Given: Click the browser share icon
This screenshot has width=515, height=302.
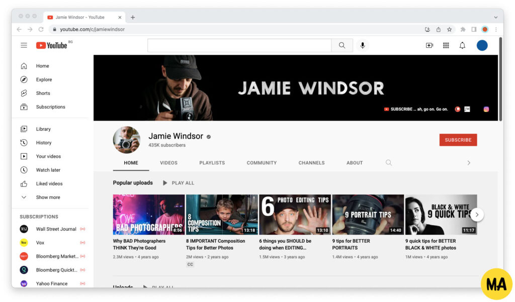Looking at the screenshot, I should coord(438,29).
